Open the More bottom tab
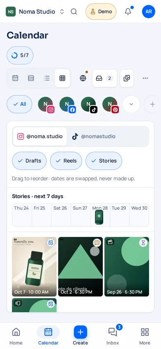Image resolution: width=161 pixels, height=349 pixels. [x=145, y=336]
